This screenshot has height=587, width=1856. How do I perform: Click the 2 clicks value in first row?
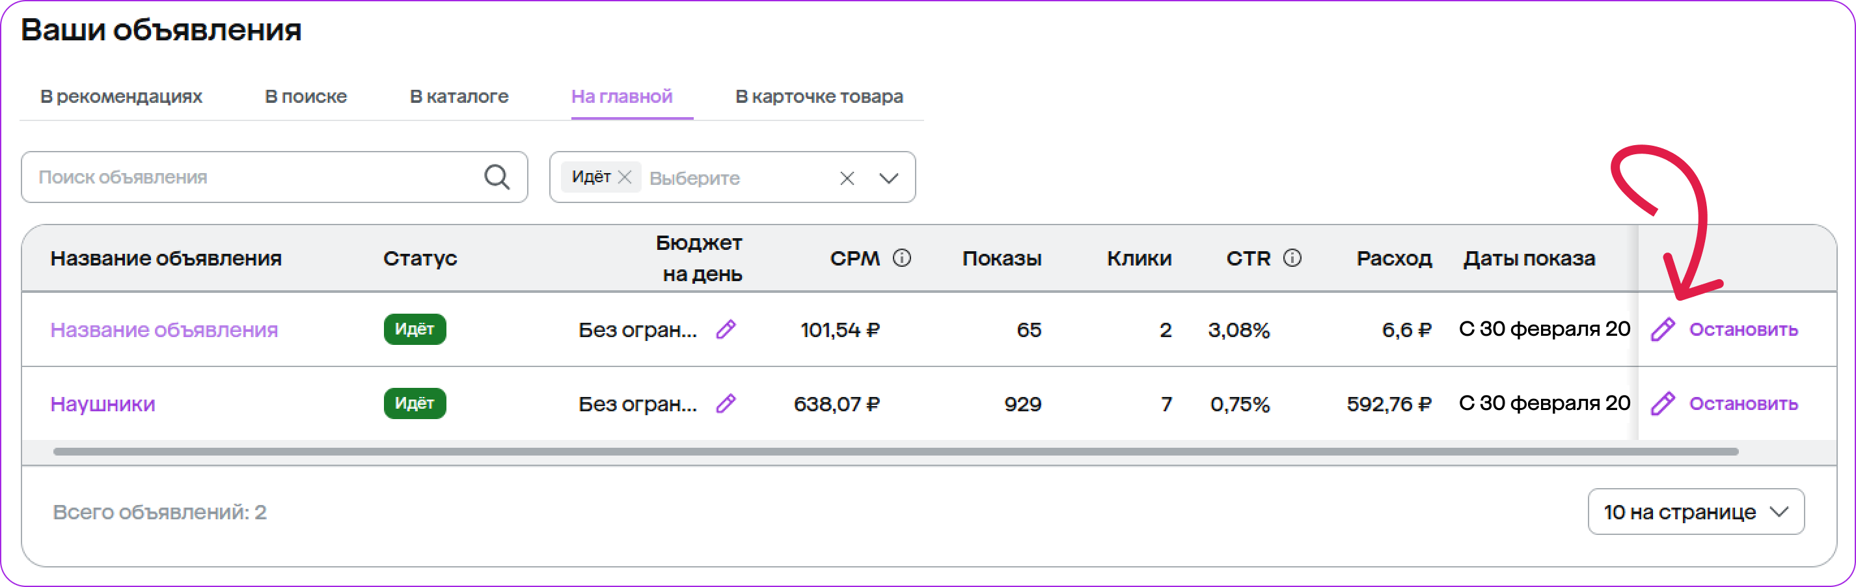coord(1165,330)
